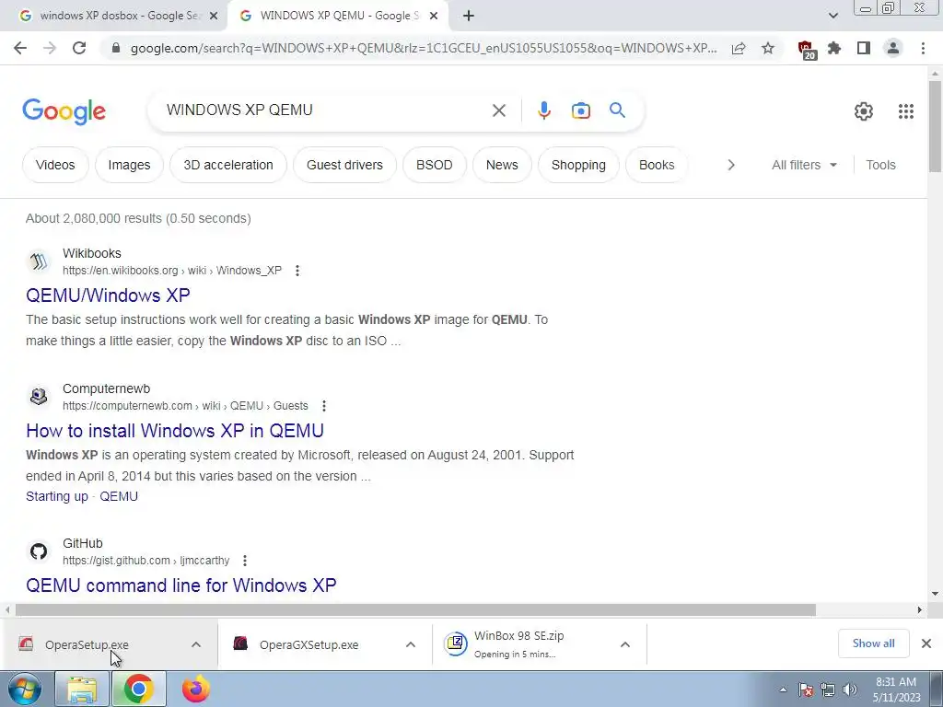Click Chrome icon in taskbar
Image resolution: width=943 pixels, height=707 pixels.
pyautogui.click(x=138, y=689)
